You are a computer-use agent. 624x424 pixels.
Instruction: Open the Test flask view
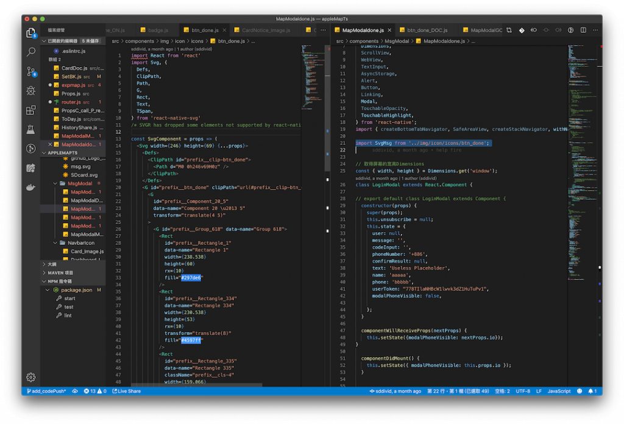30,129
